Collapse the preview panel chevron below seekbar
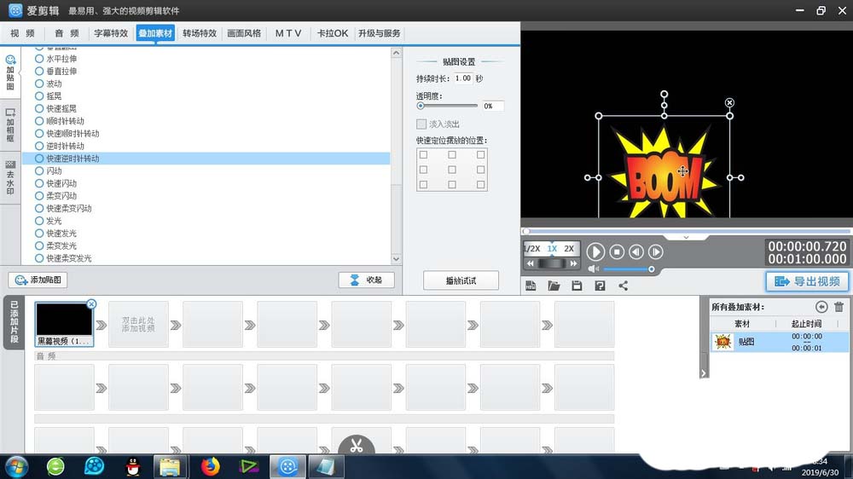The image size is (853, 479). [686, 238]
